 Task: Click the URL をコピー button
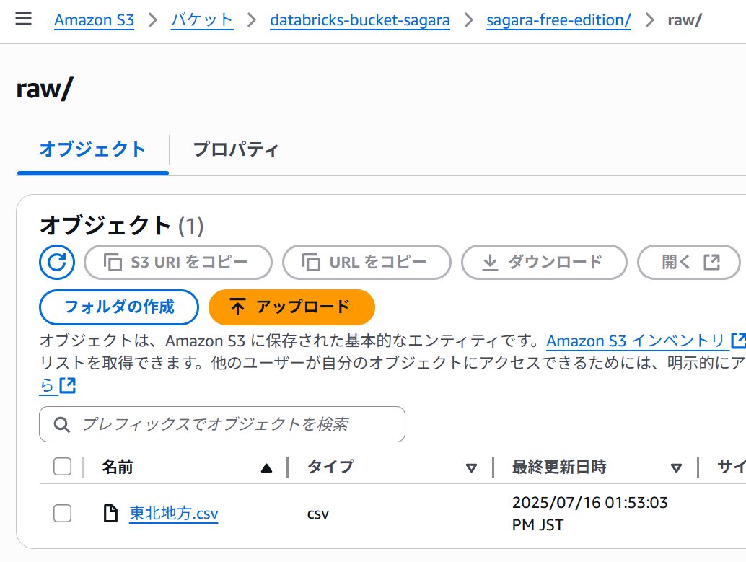(367, 262)
